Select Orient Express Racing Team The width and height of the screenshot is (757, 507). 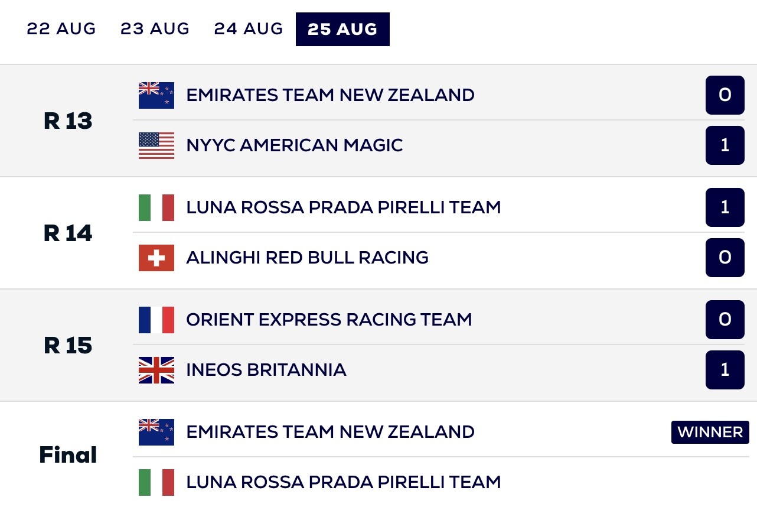tap(329, 320)
